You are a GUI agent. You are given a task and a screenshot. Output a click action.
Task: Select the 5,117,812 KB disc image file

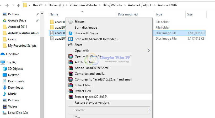pyautogui.click(x=127, y=39)
